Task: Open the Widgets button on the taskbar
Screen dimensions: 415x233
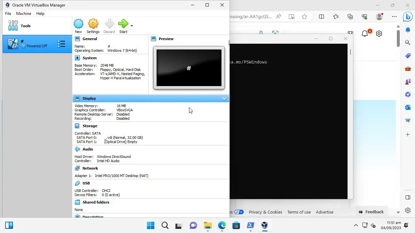Action: tap(9, 225)
